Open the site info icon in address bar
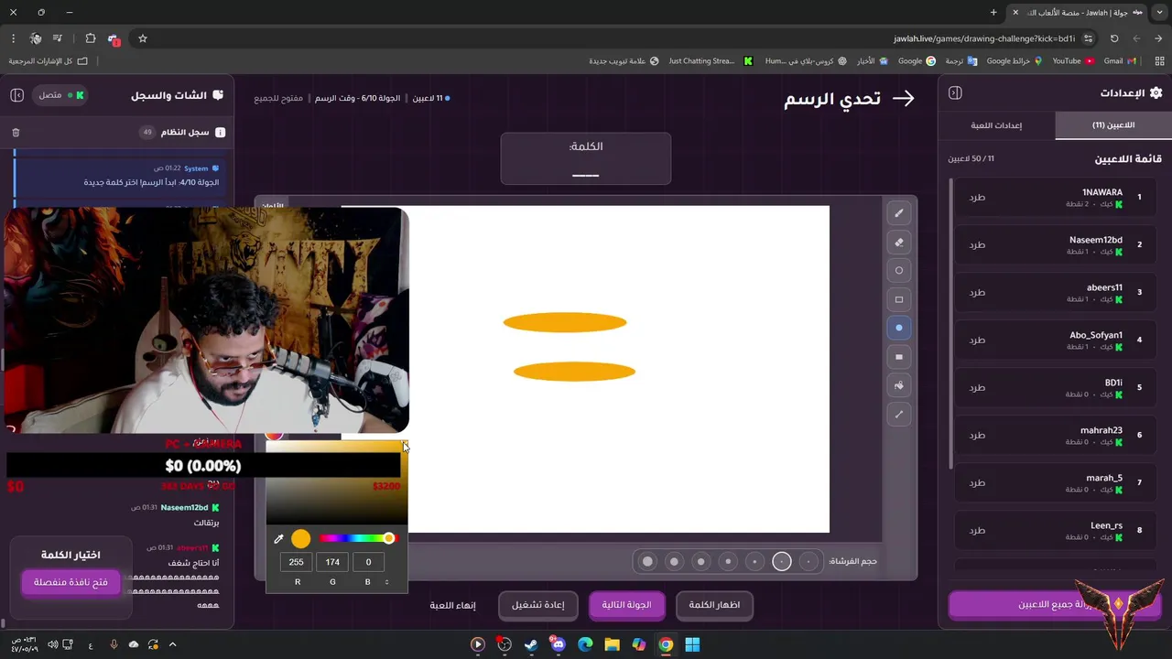The height and width of the screenshot is (659, 1172). [x=1088, y=38]
